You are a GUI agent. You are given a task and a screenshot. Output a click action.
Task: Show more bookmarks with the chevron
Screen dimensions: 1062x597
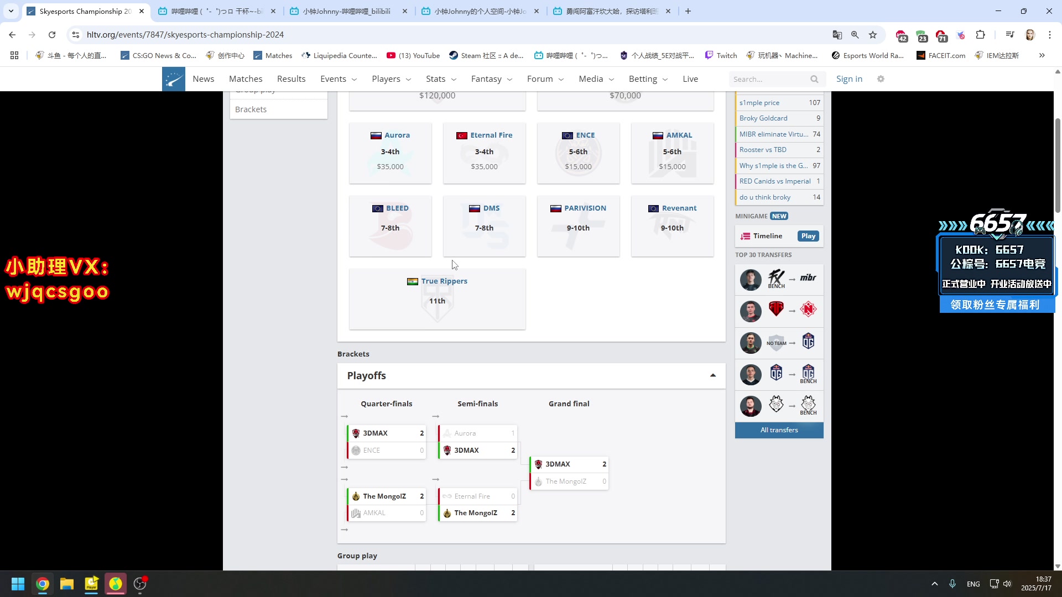tap(1042, 55)
